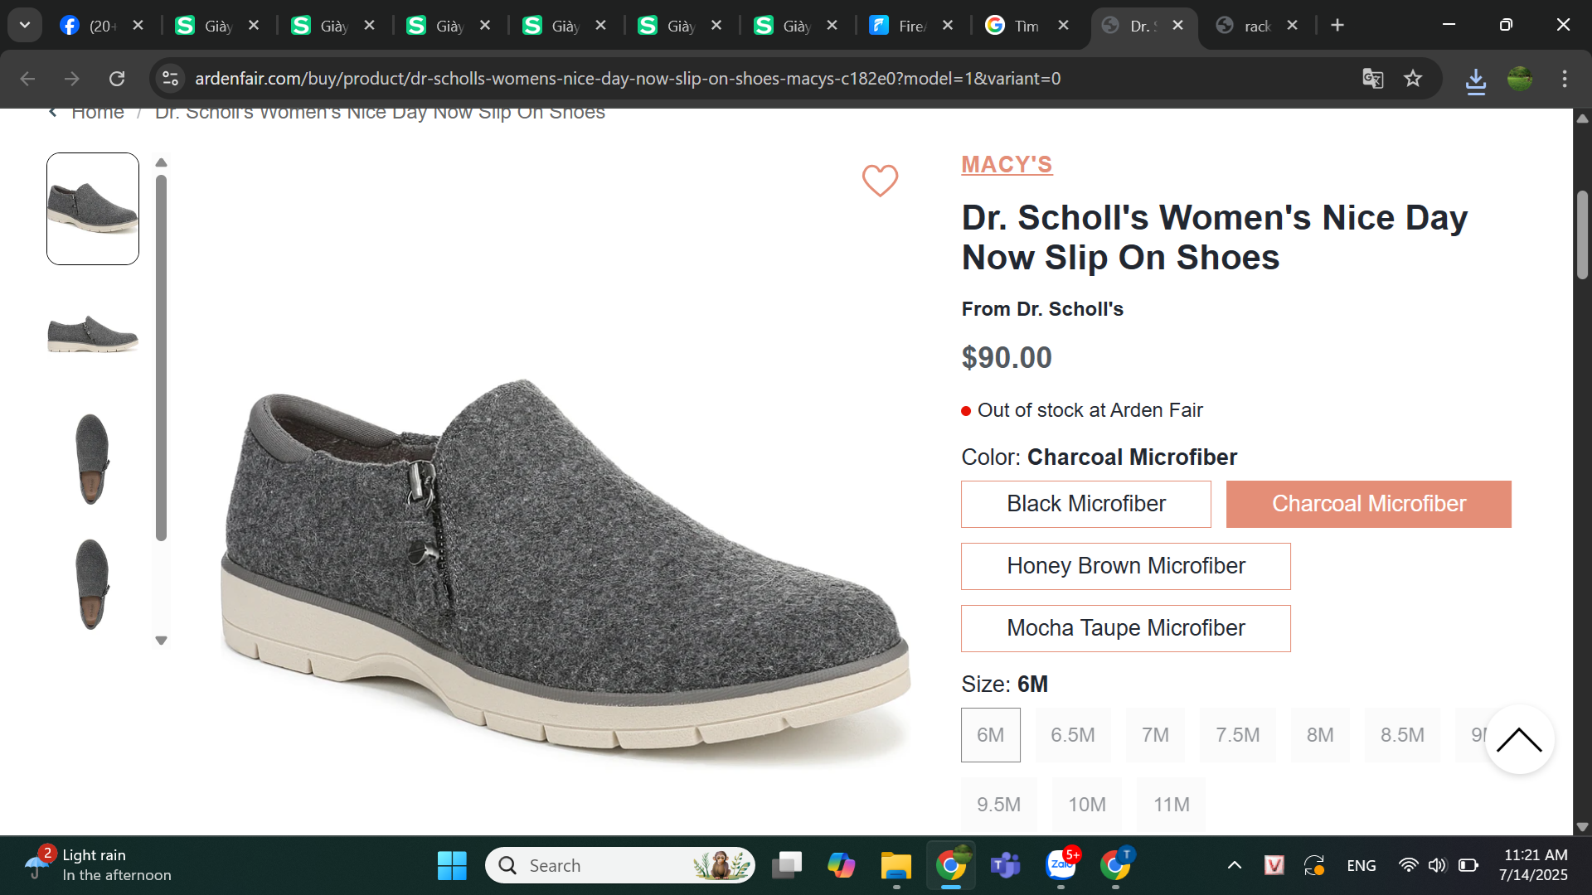Open the Chrome downloads icon
The image size is (1592, 895).
pyautogui.click(x=1475, y=80)
